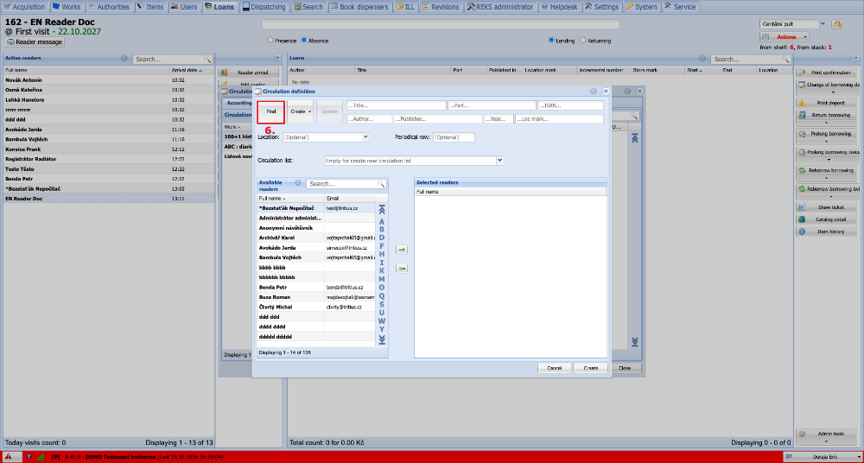864x463 pixels.
Task: Remove reader from Selected readers (left arrow)
Action: 402,269
